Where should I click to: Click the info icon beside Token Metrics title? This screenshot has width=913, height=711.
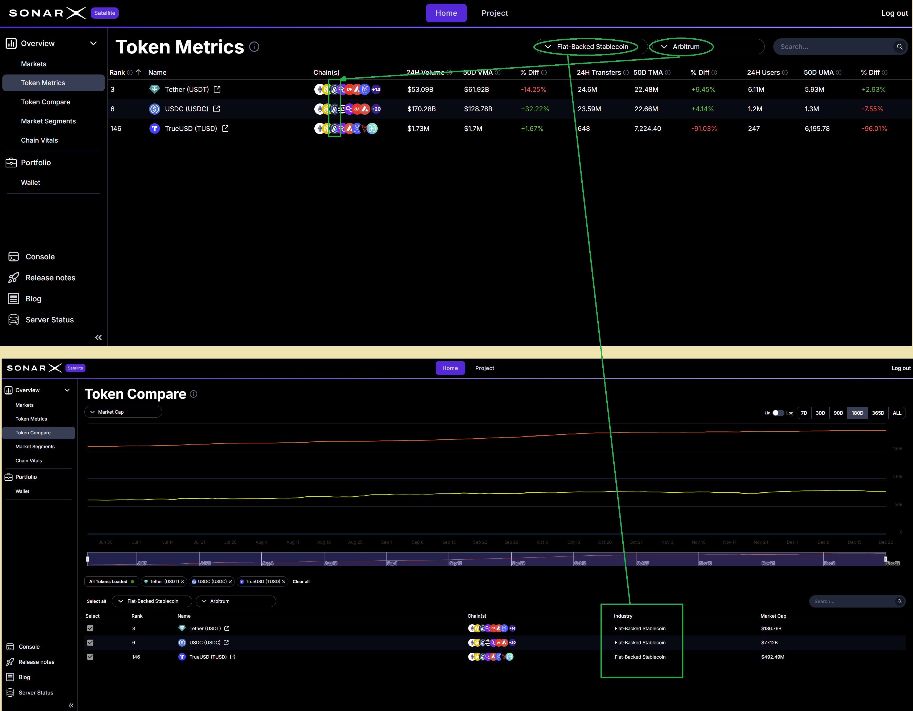coord(254,47)
